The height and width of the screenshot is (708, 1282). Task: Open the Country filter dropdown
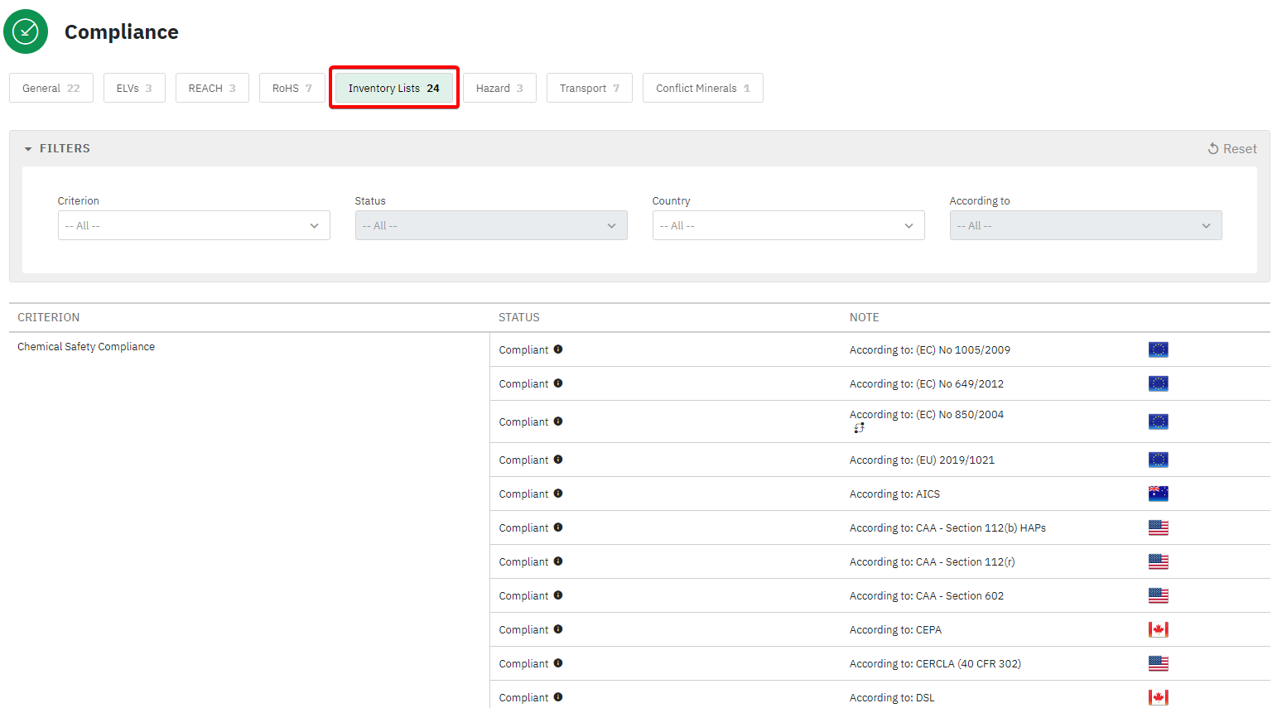[x=788, y=225]
